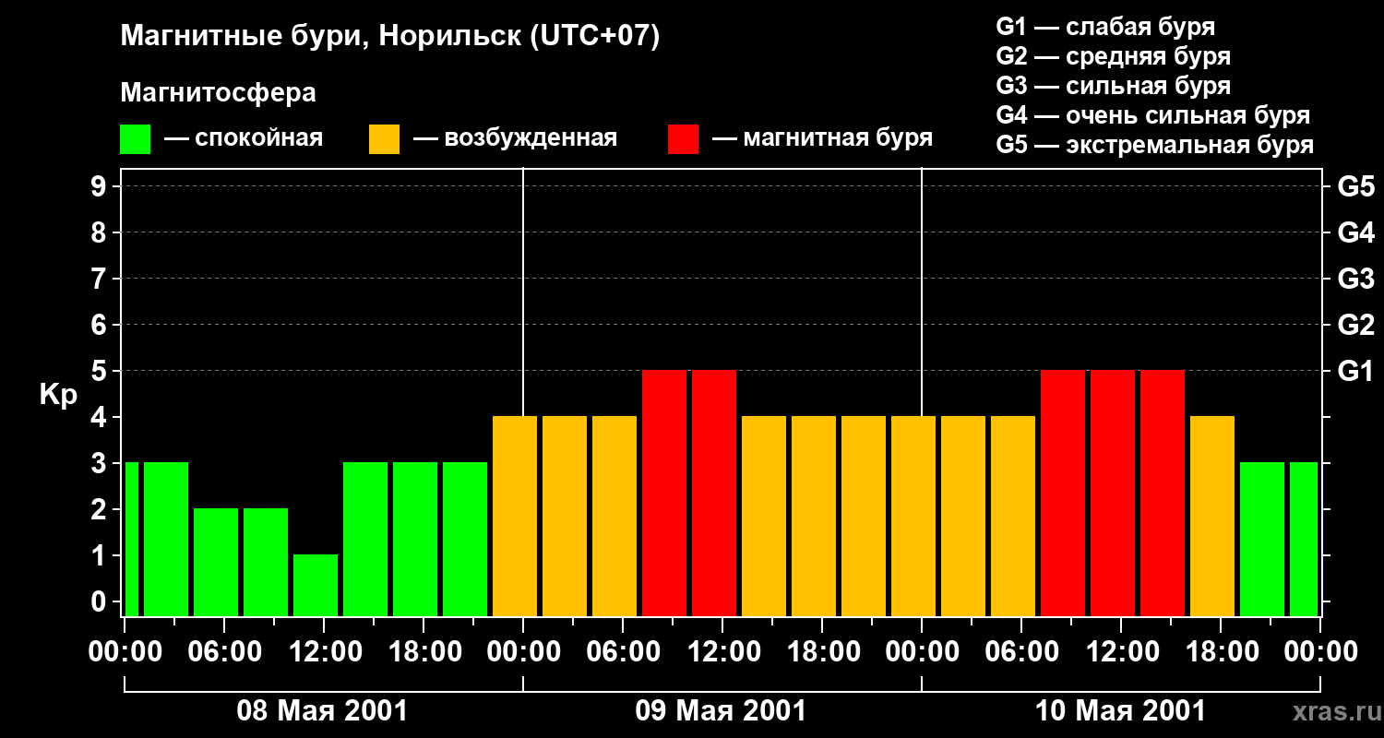Click the orange 'возбужденная' legend swatch
Screen dimensions: 1384x738
[384, 139]
